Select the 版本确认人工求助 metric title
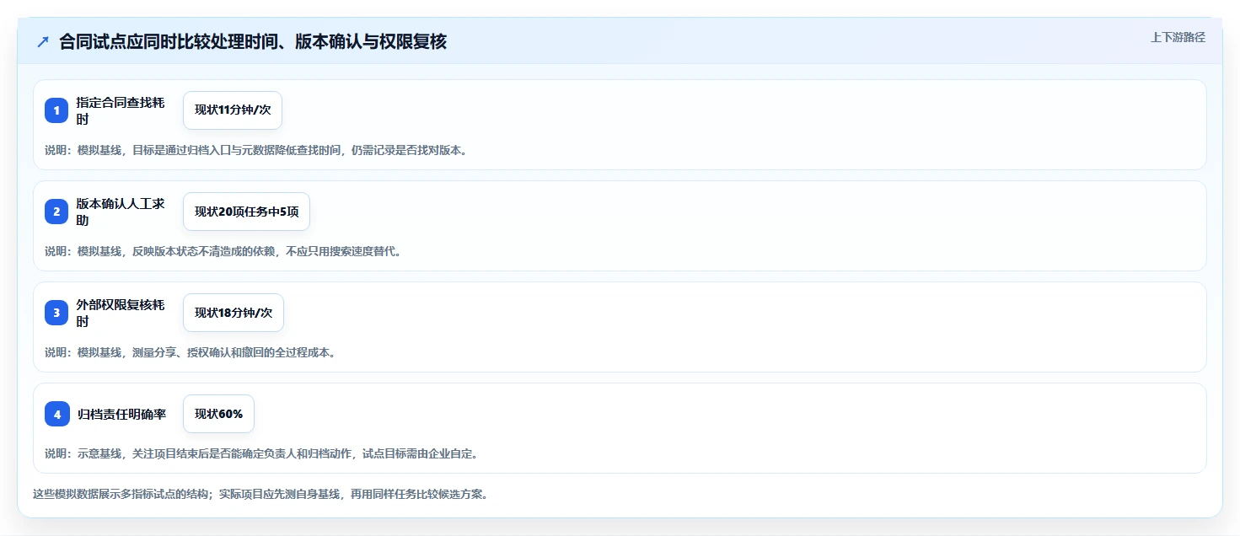 click(x=121, y=212)
